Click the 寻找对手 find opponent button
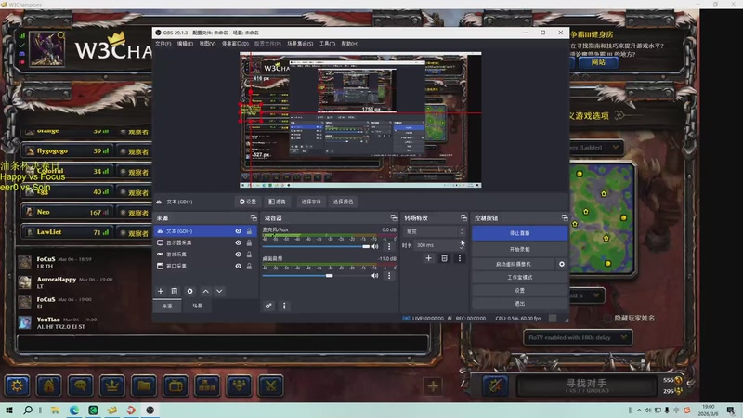This screenshot has width=743, height=418. coord(586,385)
